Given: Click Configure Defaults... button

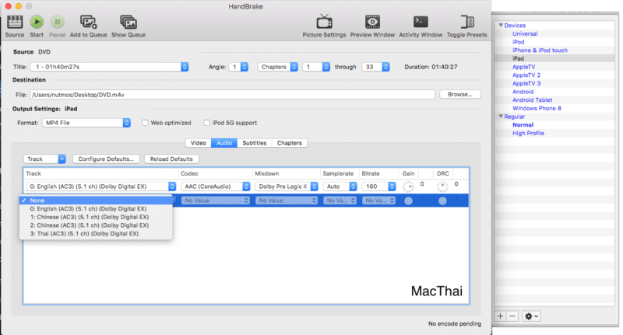Looking at the screenshot, I should pos(106,159).
